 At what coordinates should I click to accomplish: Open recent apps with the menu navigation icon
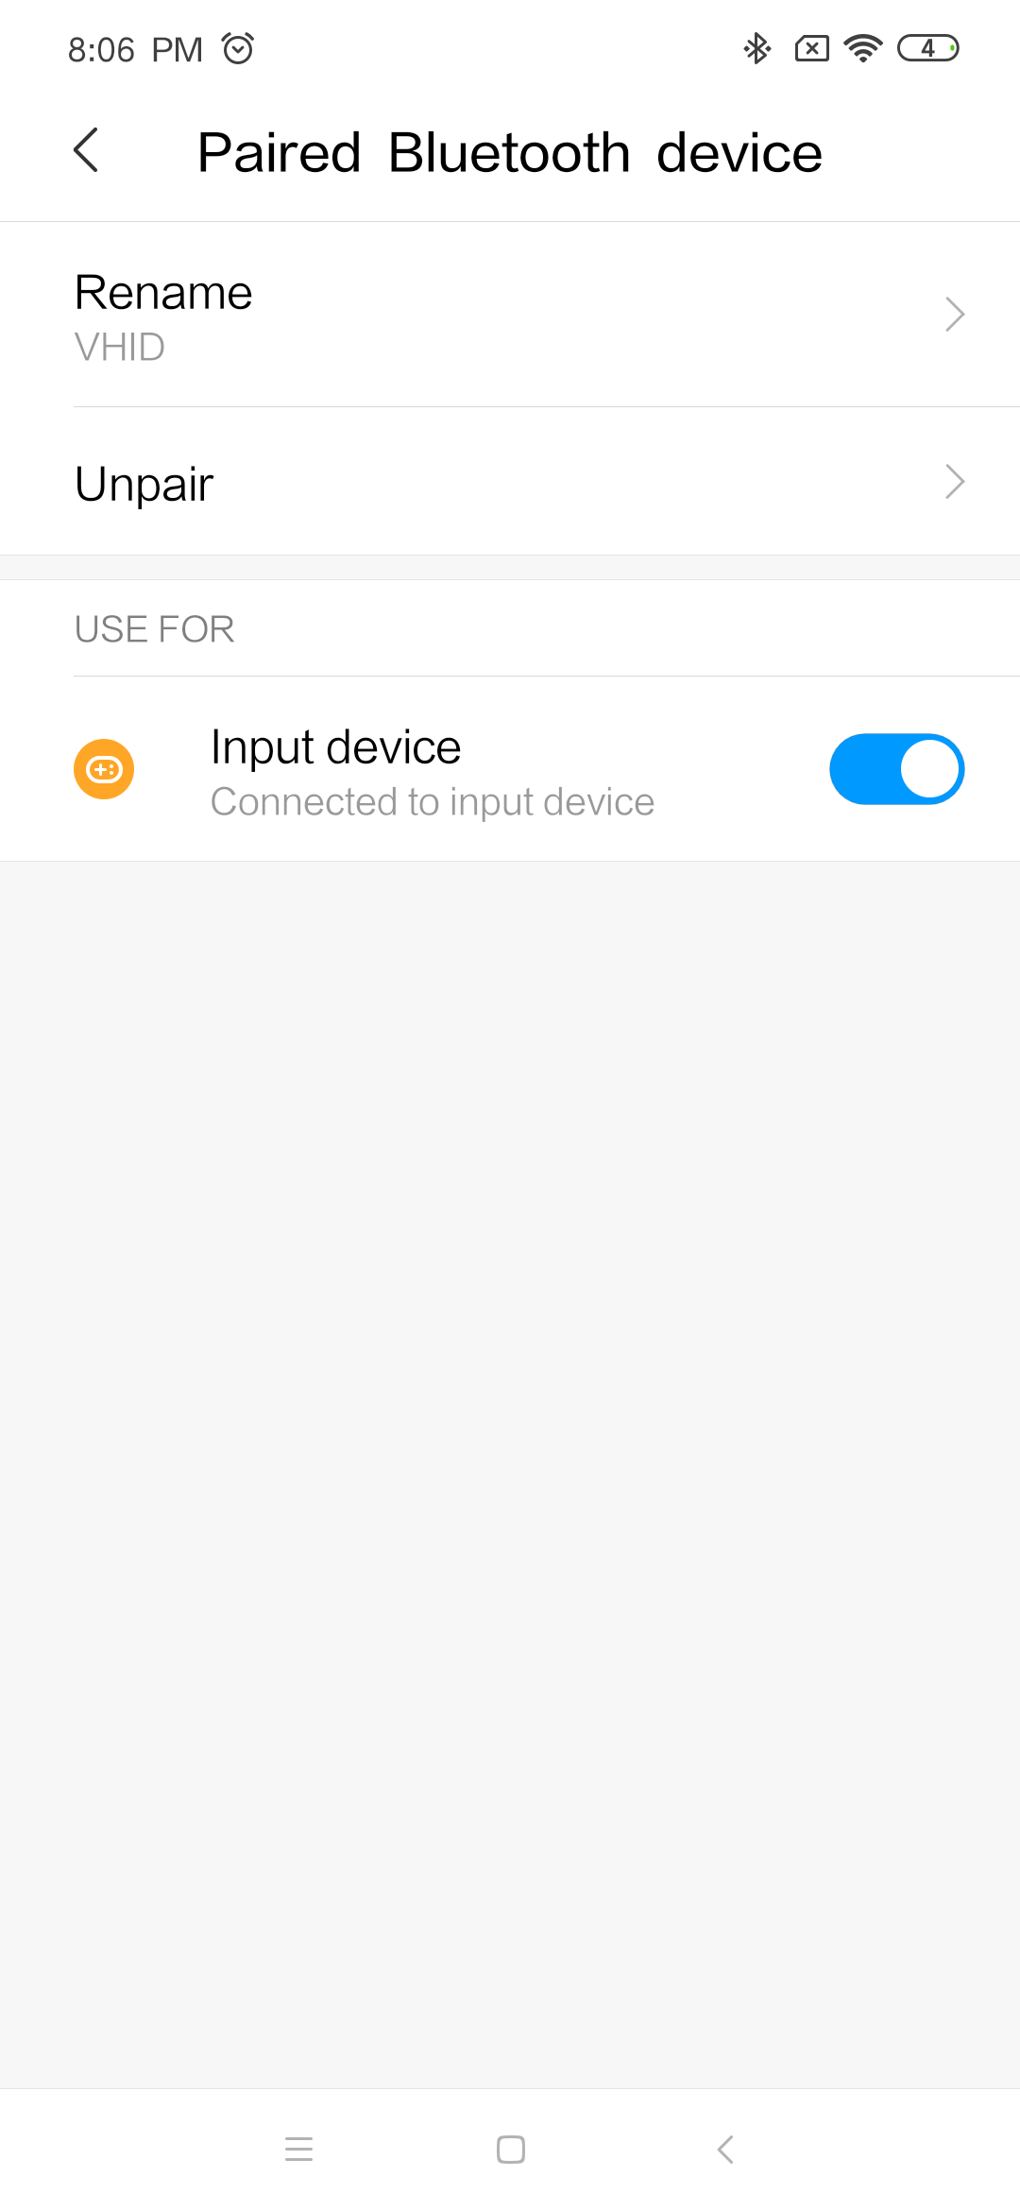click(x=298, y=2150)
